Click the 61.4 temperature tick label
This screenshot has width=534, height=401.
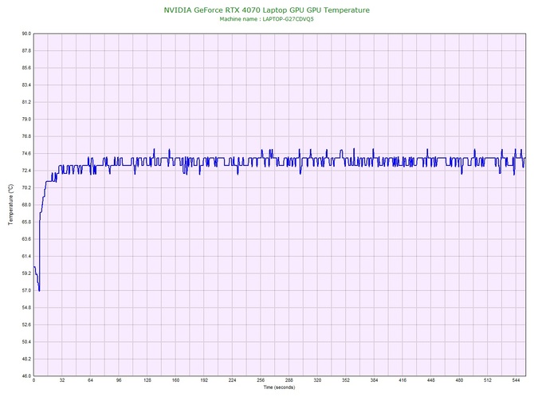pos(26,256)
